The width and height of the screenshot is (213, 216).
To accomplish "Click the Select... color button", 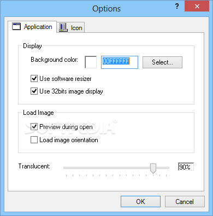I will (x=162, y=62).
